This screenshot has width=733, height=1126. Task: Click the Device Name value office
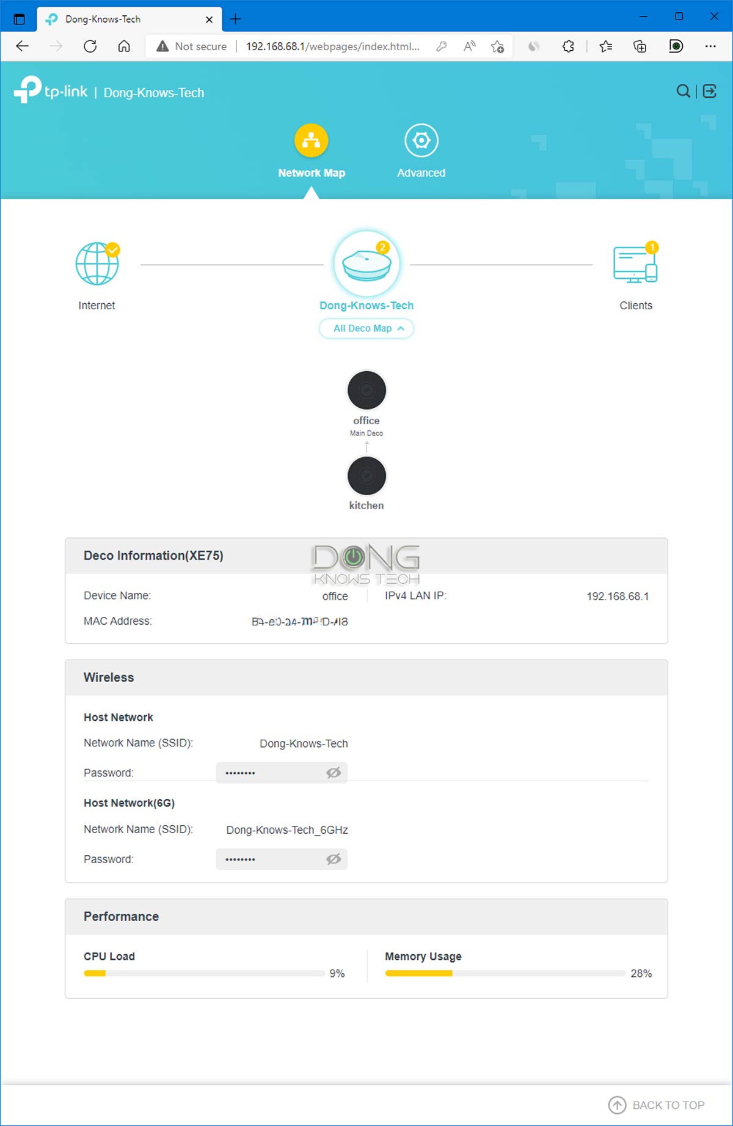tap(335, 596)
